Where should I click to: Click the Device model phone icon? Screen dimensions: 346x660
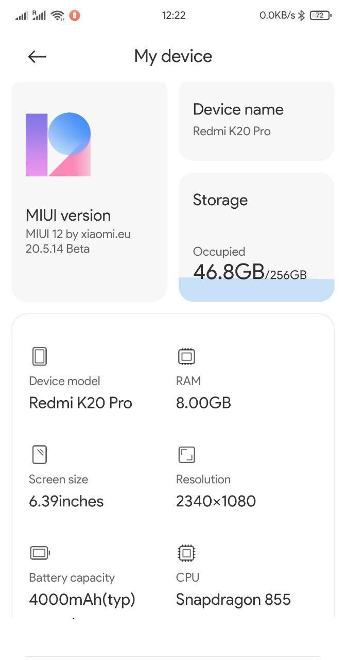40,356
